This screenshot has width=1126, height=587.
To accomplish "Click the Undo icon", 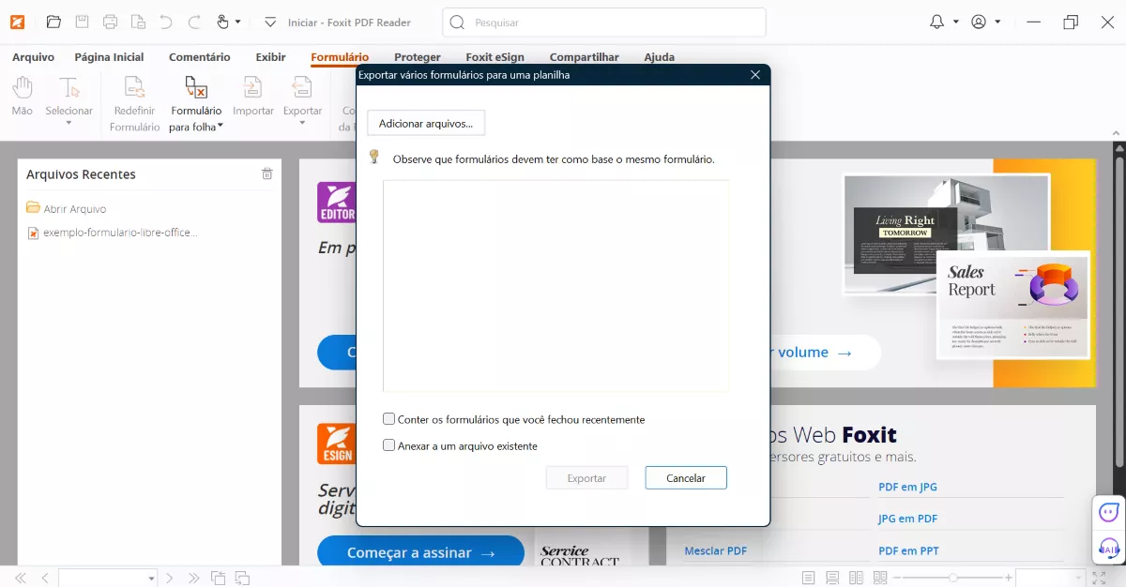I will pyautogui.click(x=165, y=21).
